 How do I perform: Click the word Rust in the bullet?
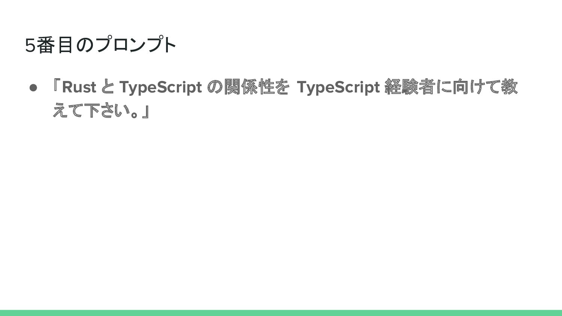pyautogui.click(x=79, y=87)
